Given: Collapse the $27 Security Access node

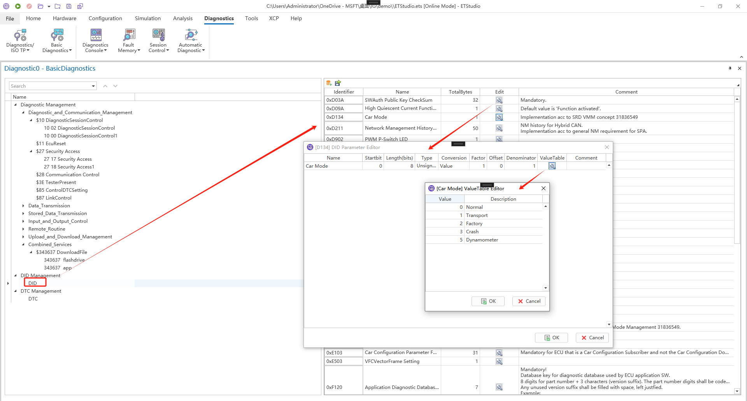Looking at the screenshot, I should [x=31, y=151].
